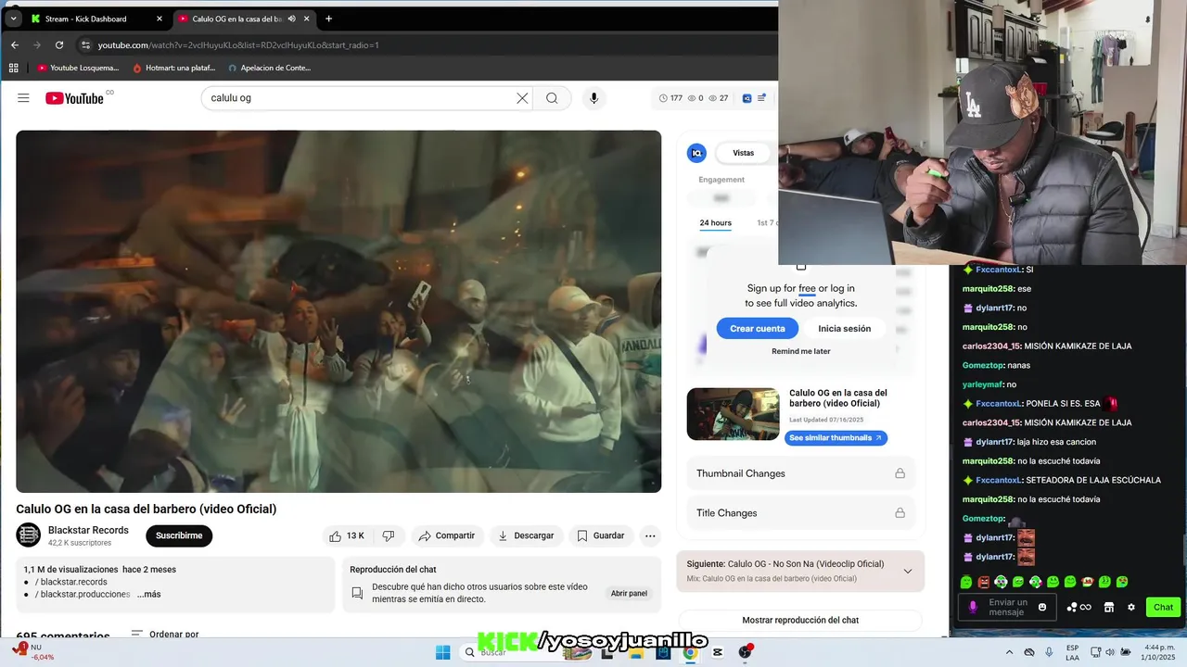
Task: Click the Calulo OG video thumbnail in vidIQ
Action: click(733, 414)
